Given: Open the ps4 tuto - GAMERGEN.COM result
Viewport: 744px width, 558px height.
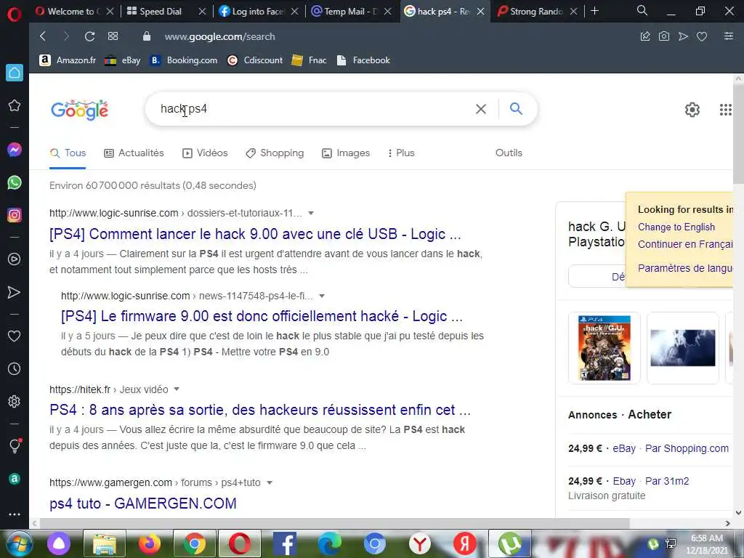Looking at the screenshot, I should [143, 503].
